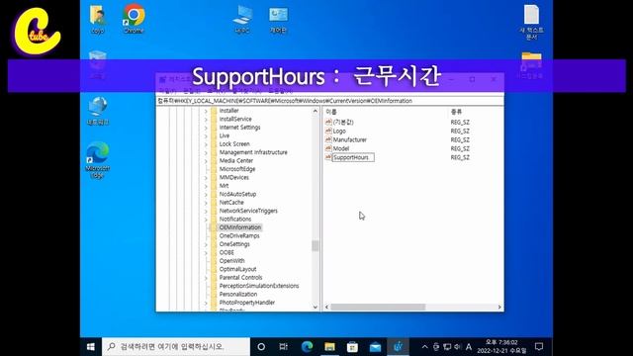The height and width of the screenshot is (356, 633).
Task: Open File Explorer from the taskbar
Action: pos(329,347)
